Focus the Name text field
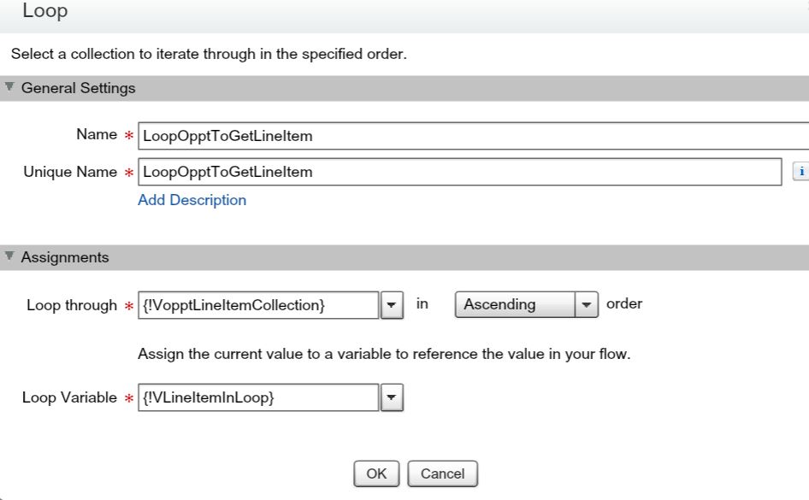This screenshot has width=809, height=500. pyautogui.click(x=470, y=135)
